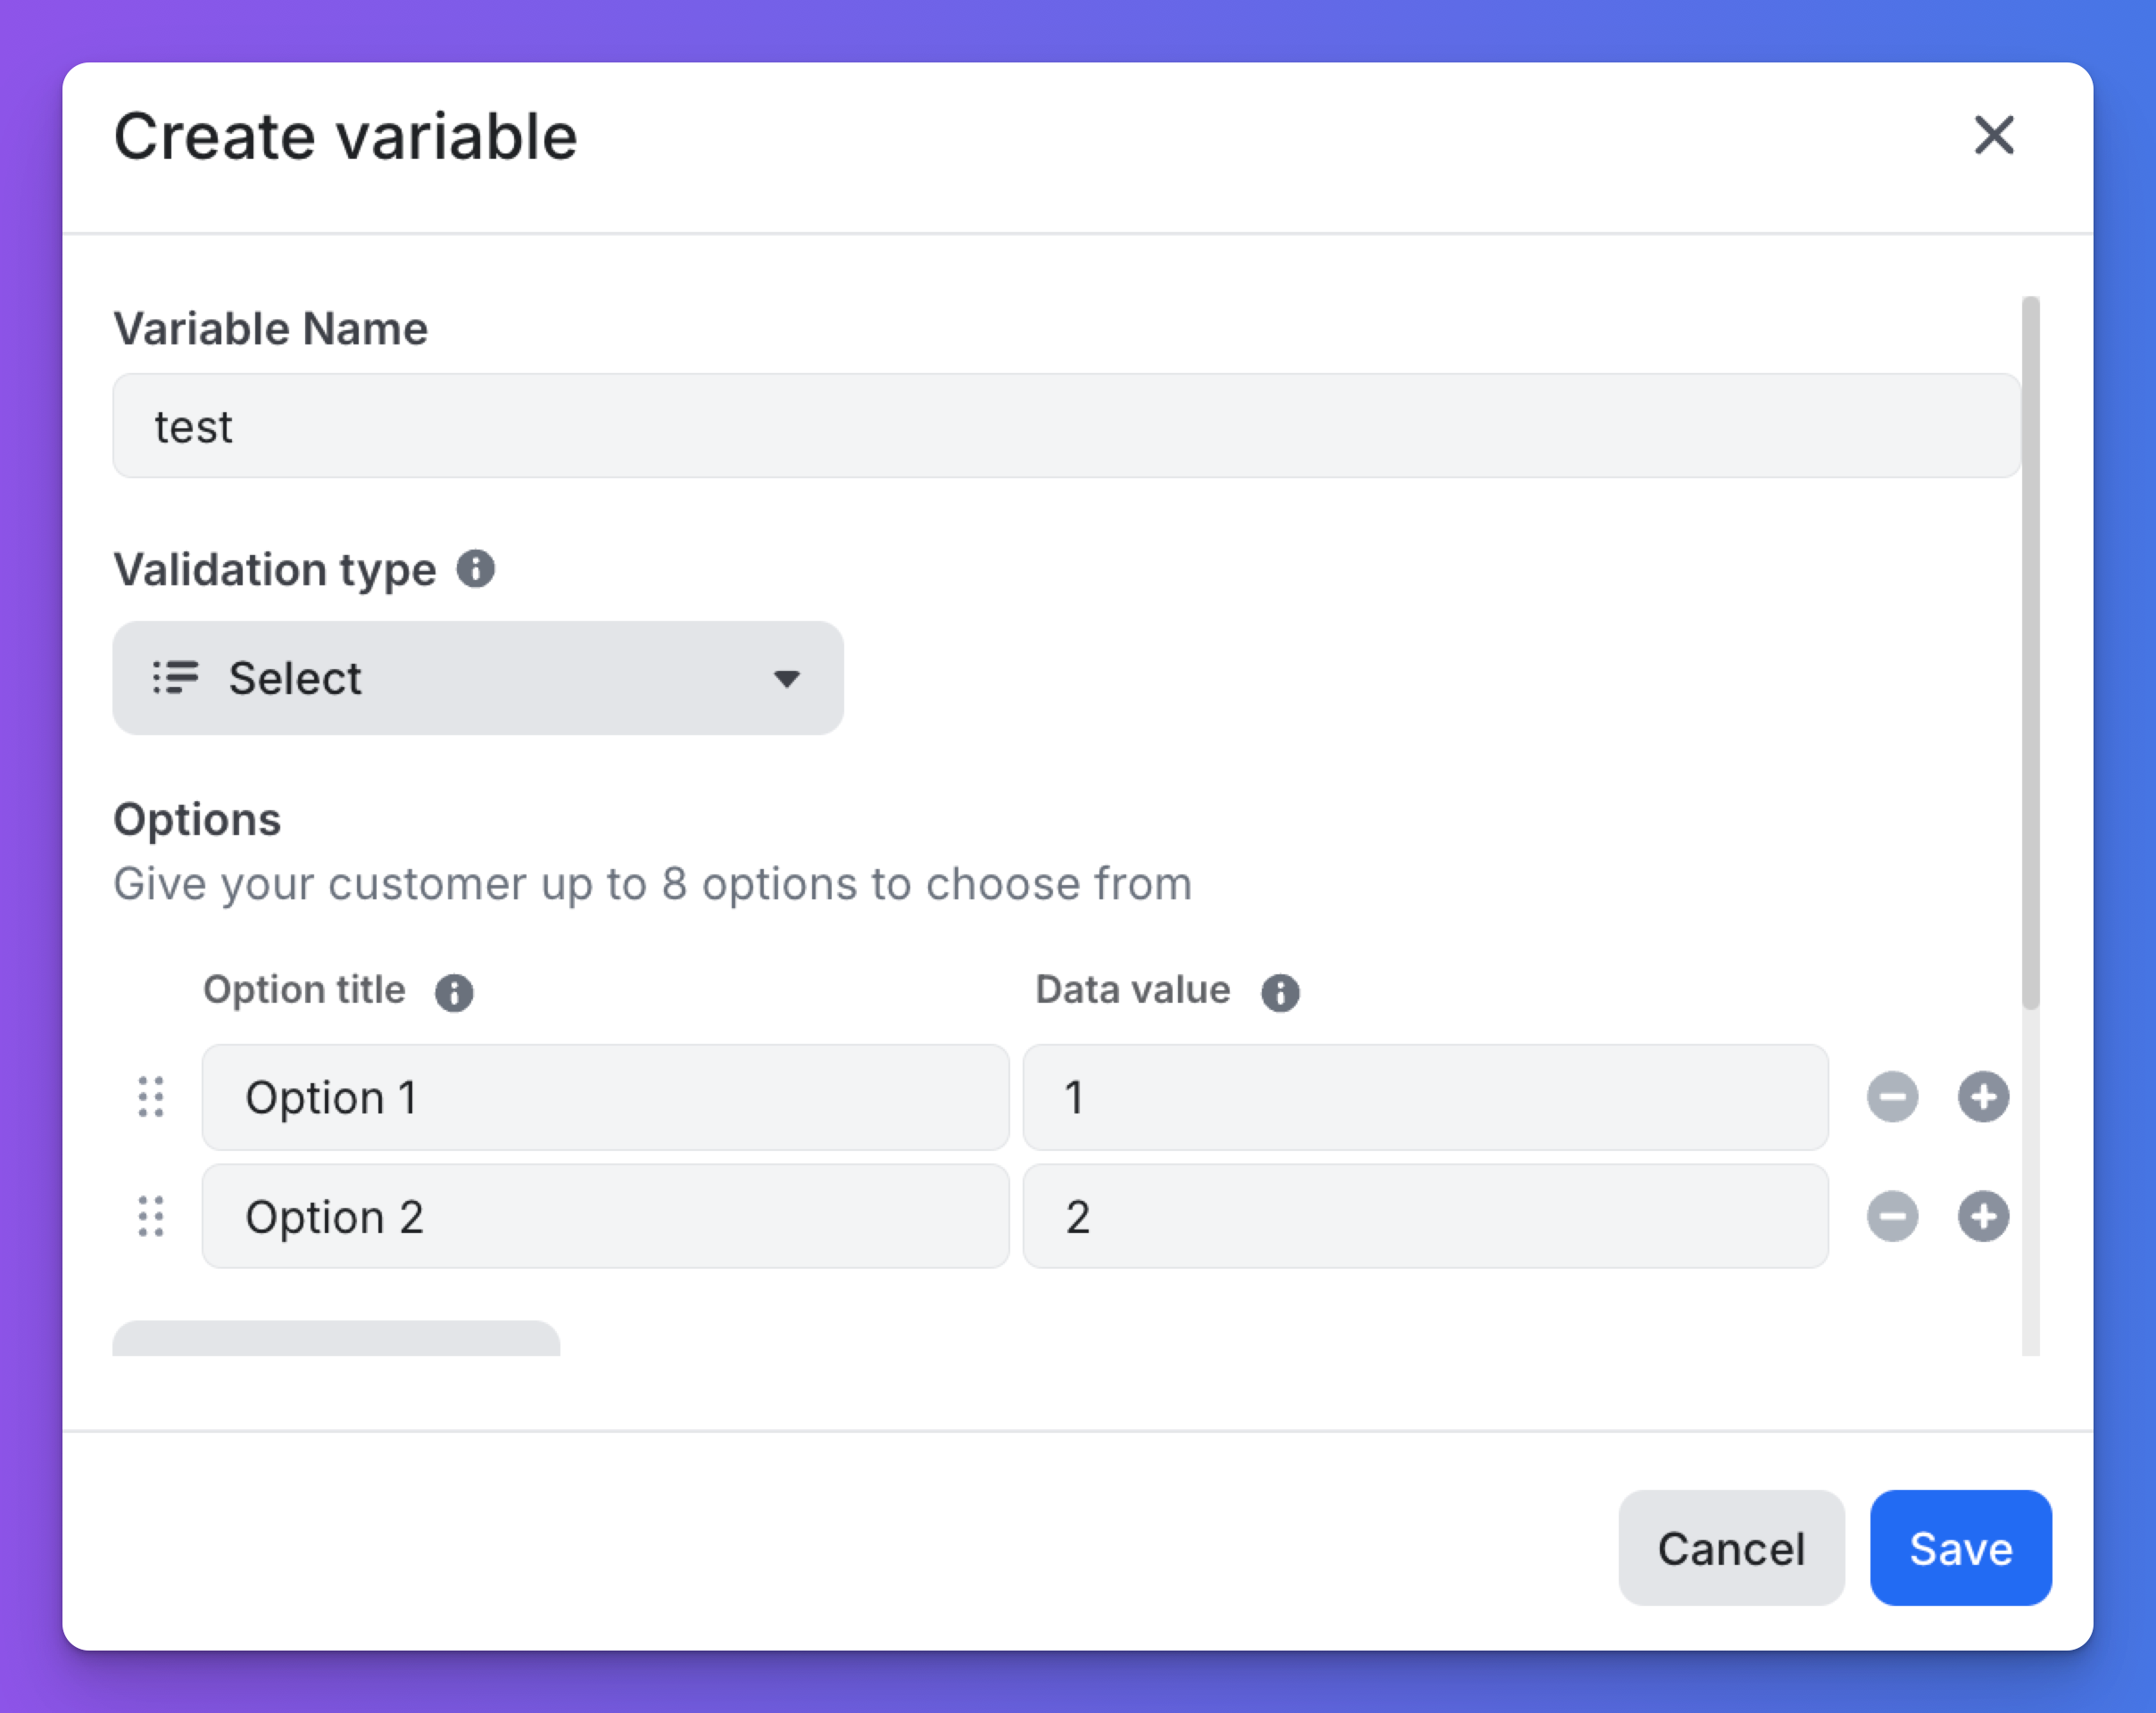Click the Validation type info icon
The height and width of the screenshot is (1713, 2156).
click(476, 569)
